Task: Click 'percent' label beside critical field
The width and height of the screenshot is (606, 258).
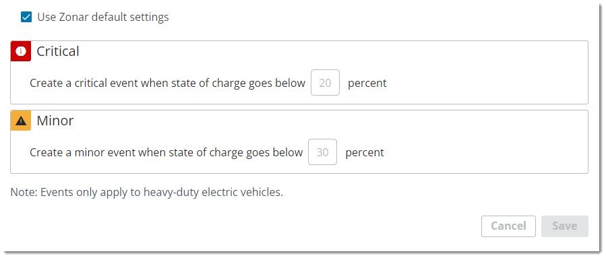Action: 367,84
